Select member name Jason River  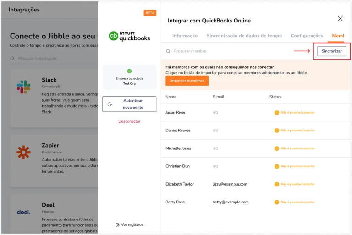(x=176, y=112)
